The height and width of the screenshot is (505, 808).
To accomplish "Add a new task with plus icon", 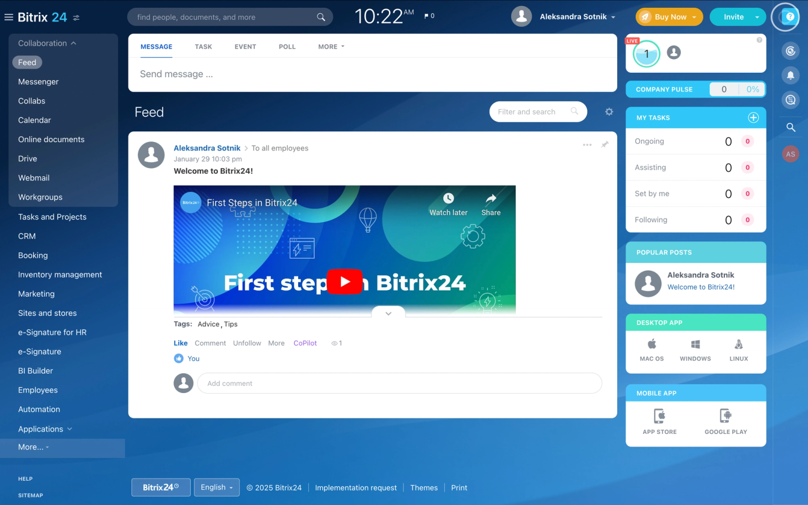I will point(753,117).
